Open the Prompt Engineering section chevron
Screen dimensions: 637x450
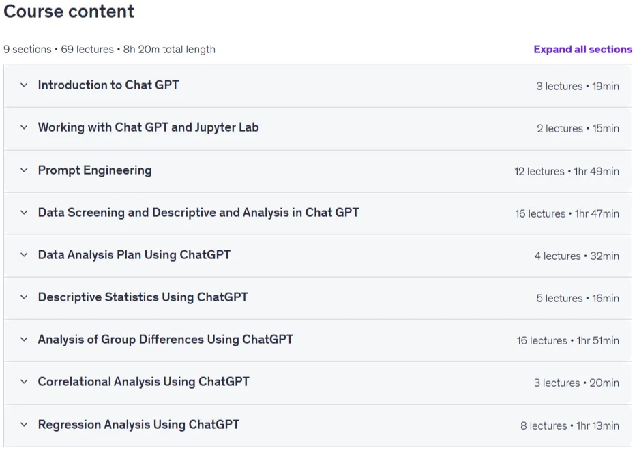point(24,170)
